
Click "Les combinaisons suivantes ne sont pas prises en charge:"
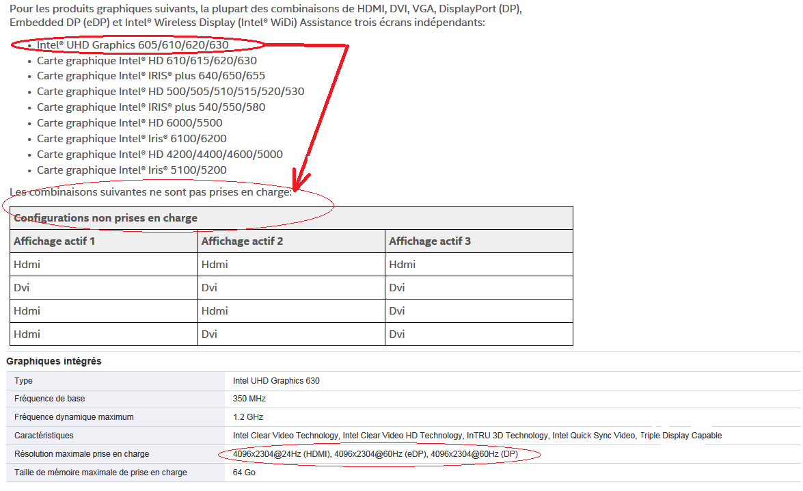click(150, 192)
